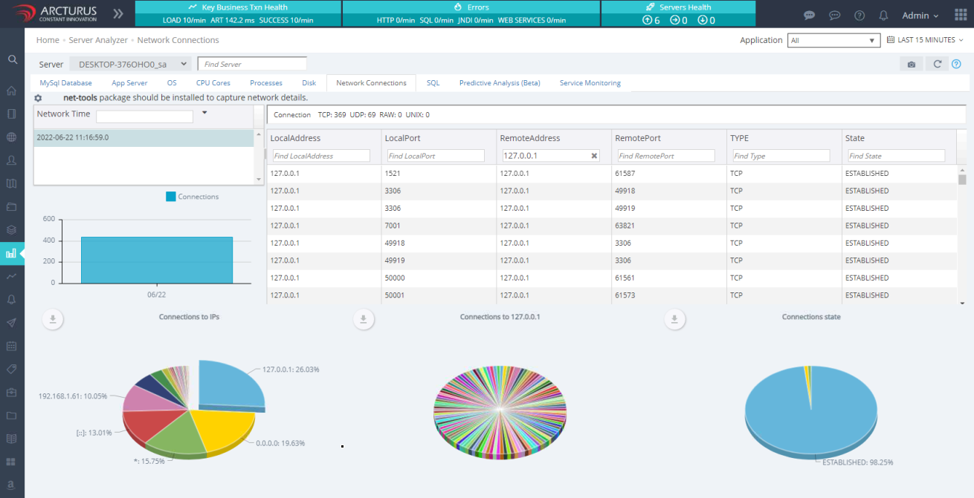Open the Service Monitoring tab
The height and width of the screenshot is (498, 974).
(x=590, y=83)
